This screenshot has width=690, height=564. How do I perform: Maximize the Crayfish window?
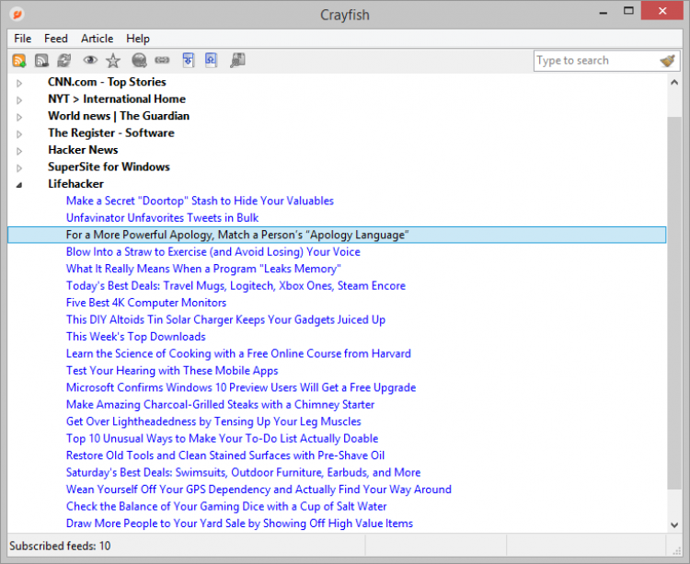628,11
